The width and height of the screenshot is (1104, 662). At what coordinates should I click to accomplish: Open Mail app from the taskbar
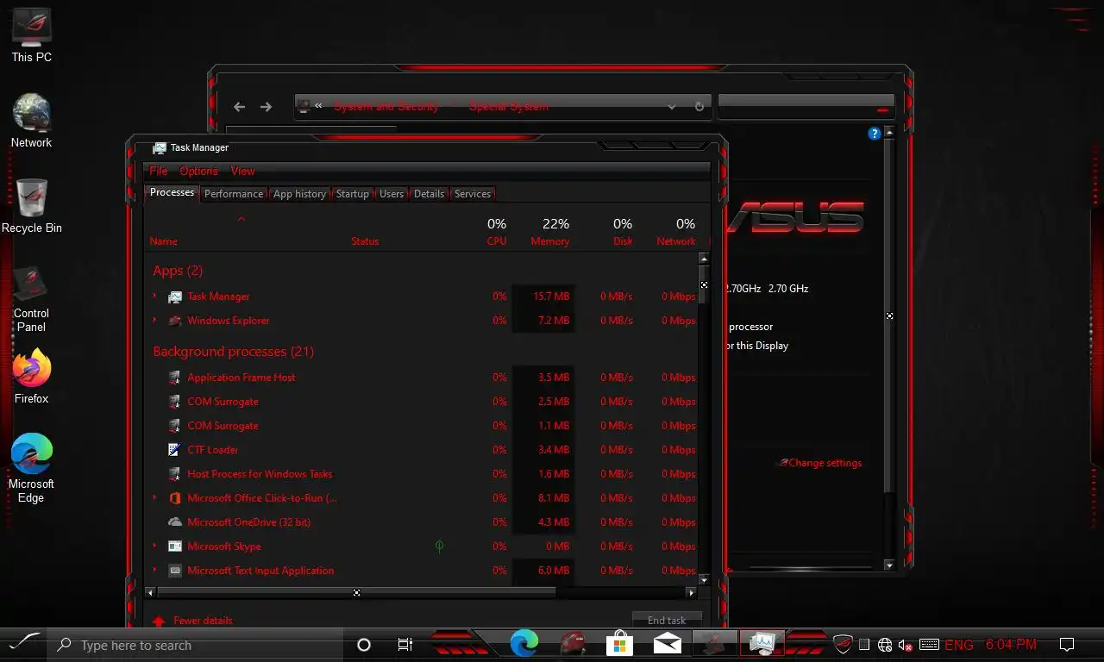668,643
